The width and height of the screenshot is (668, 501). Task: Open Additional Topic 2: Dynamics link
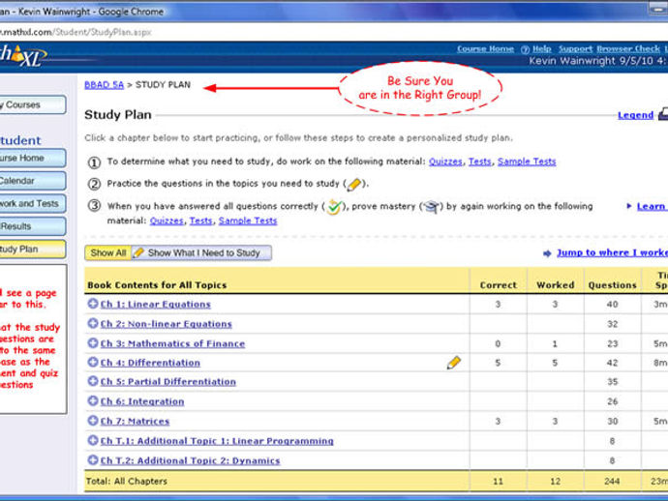[191, 460]
